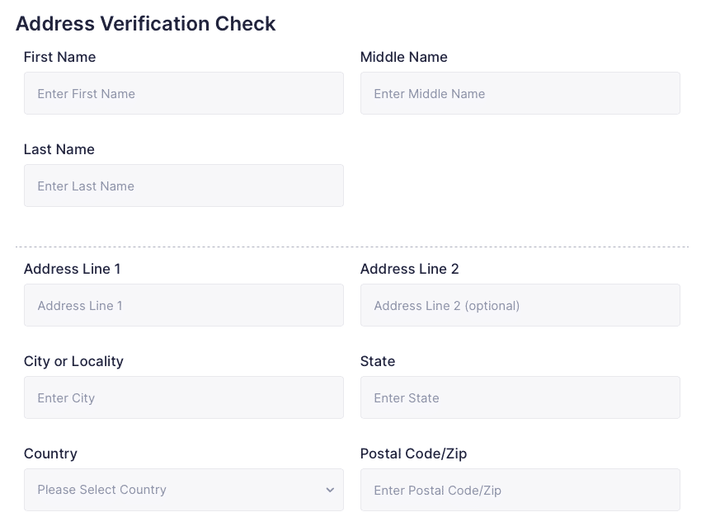Click the Last Name label
This screenshot has height=531, width=706.
(59, 149)
